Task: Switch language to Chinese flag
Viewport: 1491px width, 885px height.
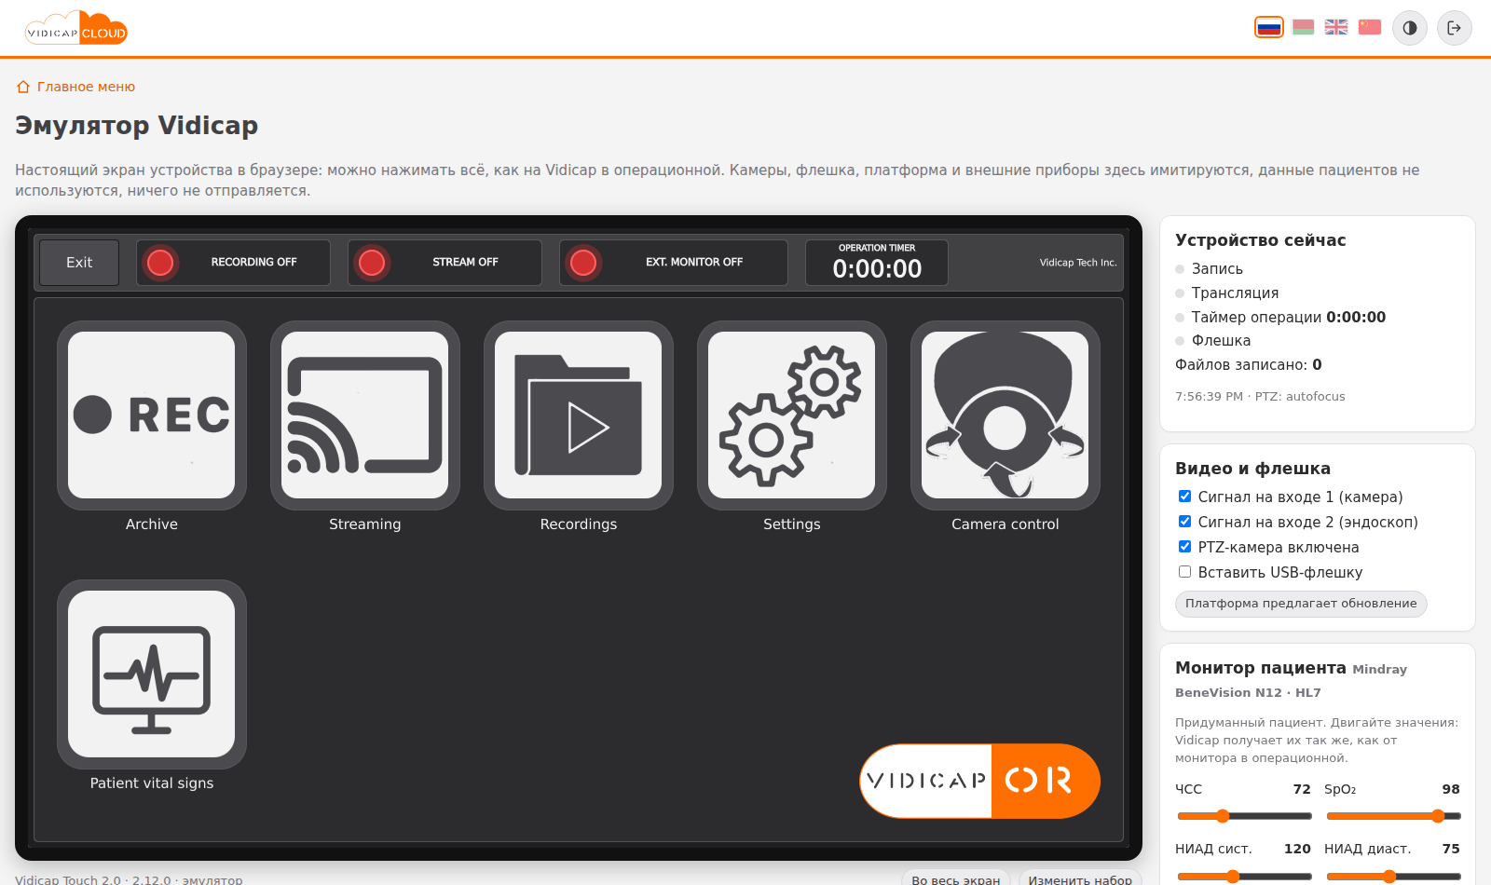Action: [x=1370, y=28]
